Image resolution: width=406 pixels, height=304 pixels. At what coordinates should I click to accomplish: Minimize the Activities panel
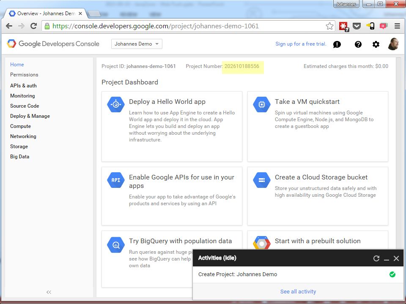(387, 259)
